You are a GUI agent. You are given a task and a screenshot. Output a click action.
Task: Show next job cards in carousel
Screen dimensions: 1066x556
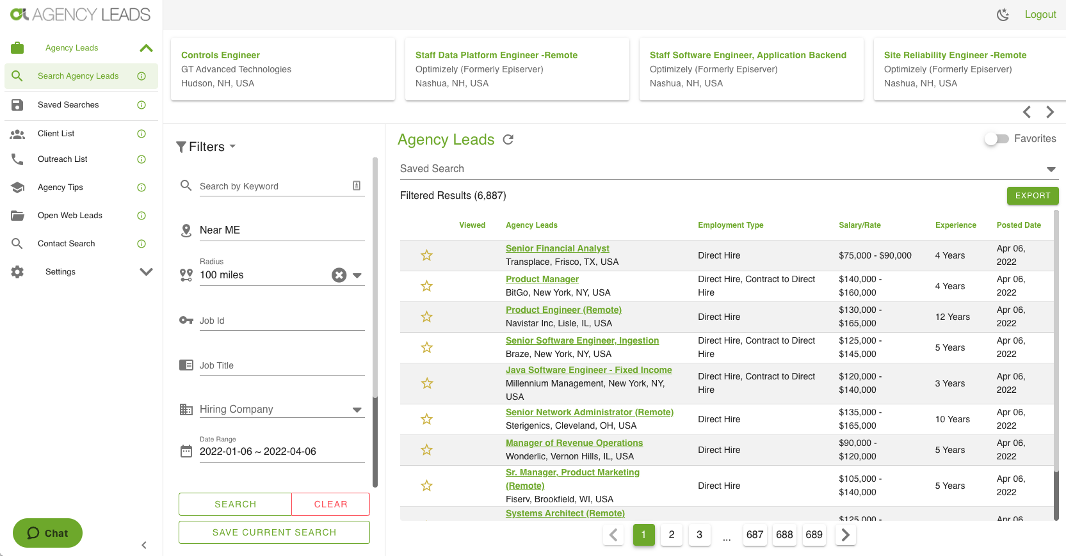coord(1050,112)
